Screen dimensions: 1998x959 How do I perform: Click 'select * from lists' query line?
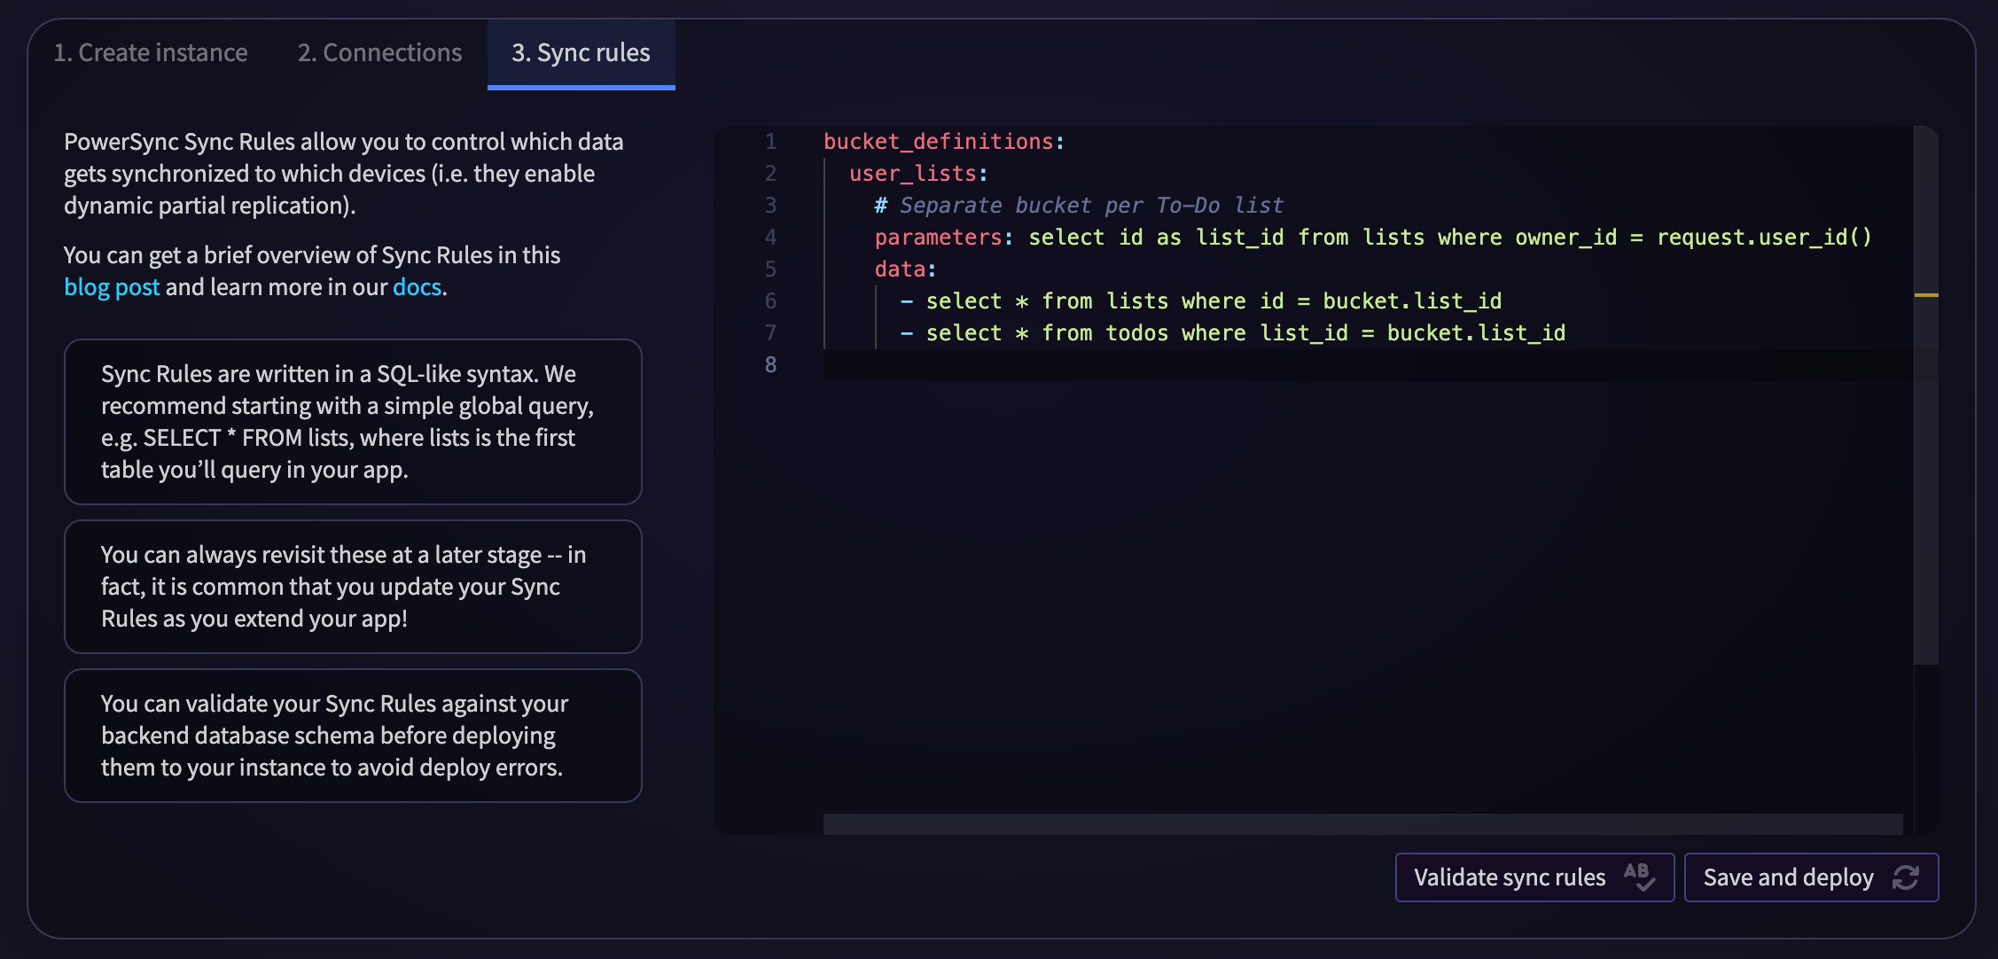[1201, 301]
